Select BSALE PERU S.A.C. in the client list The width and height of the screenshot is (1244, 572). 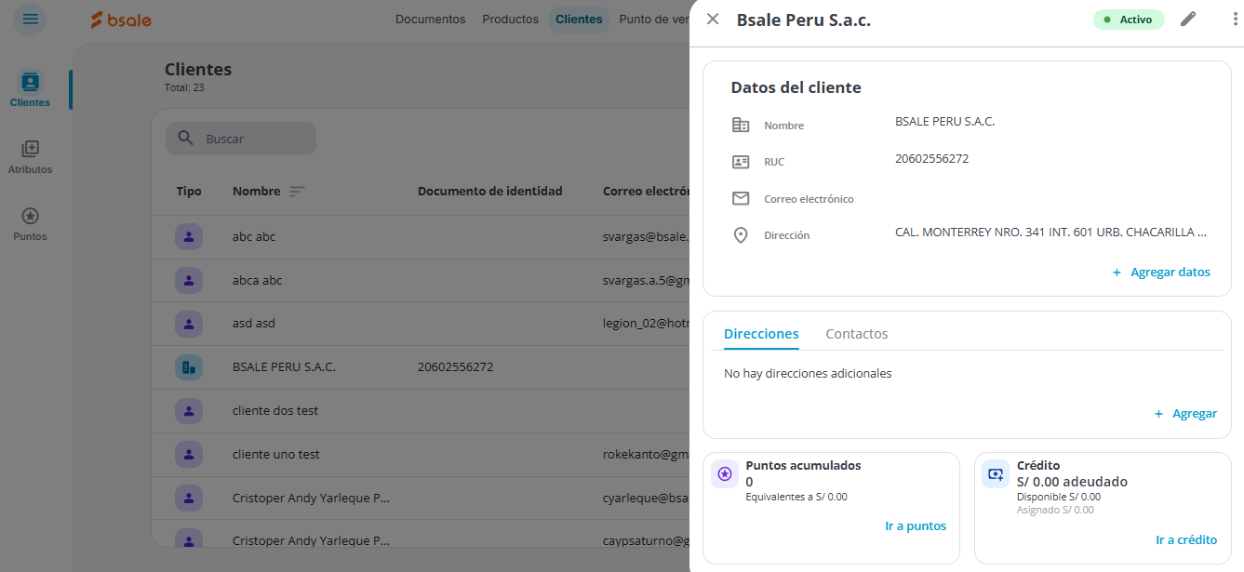coord(284,367)
